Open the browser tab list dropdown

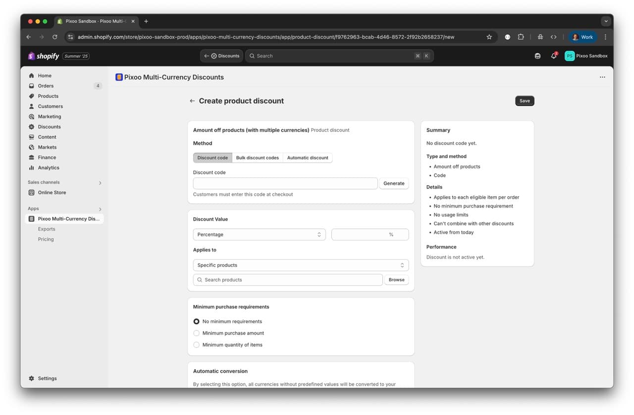[x=606, y=21]
